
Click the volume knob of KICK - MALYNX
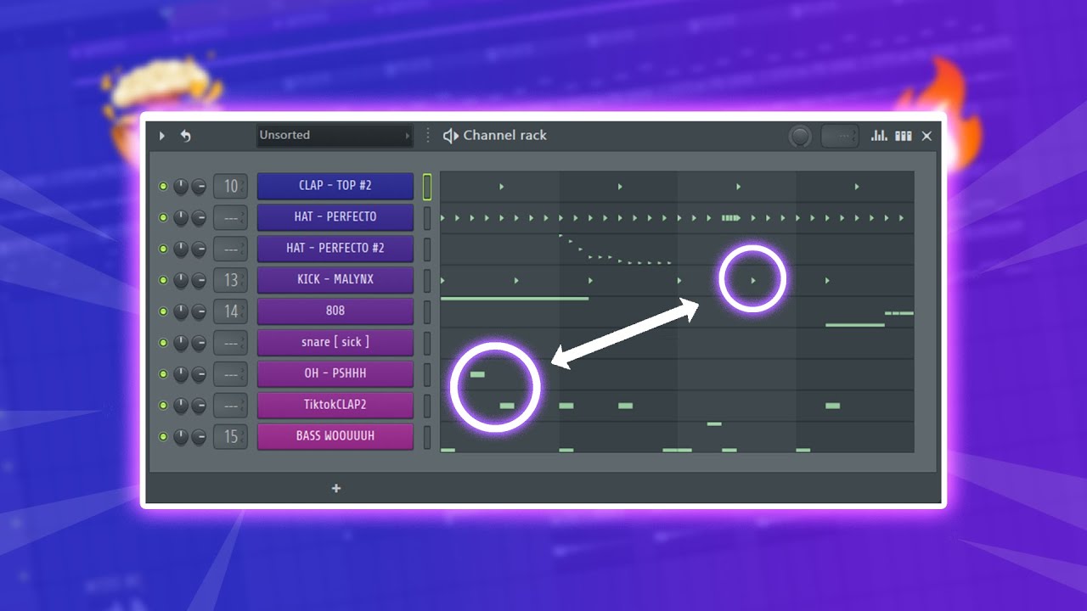(199, 280)
